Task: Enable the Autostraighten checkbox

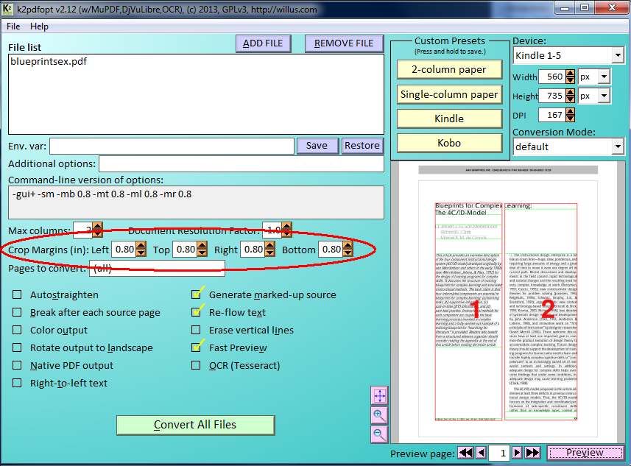Action: click(17, 294)
